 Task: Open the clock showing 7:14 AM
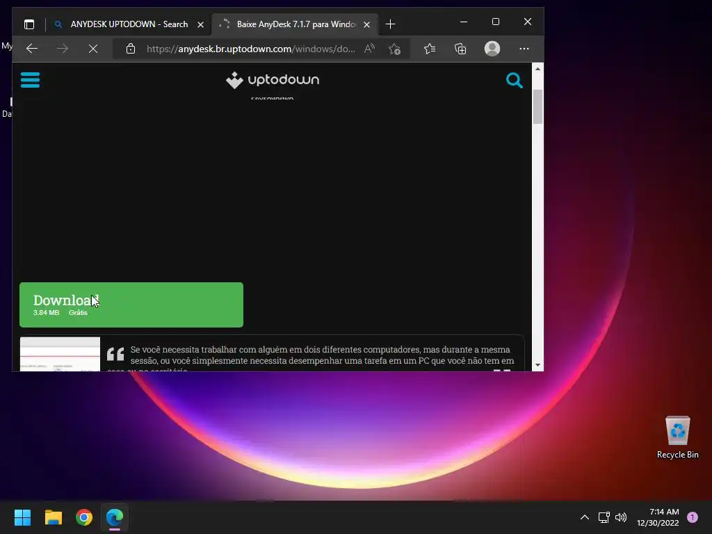coord(658,517)
